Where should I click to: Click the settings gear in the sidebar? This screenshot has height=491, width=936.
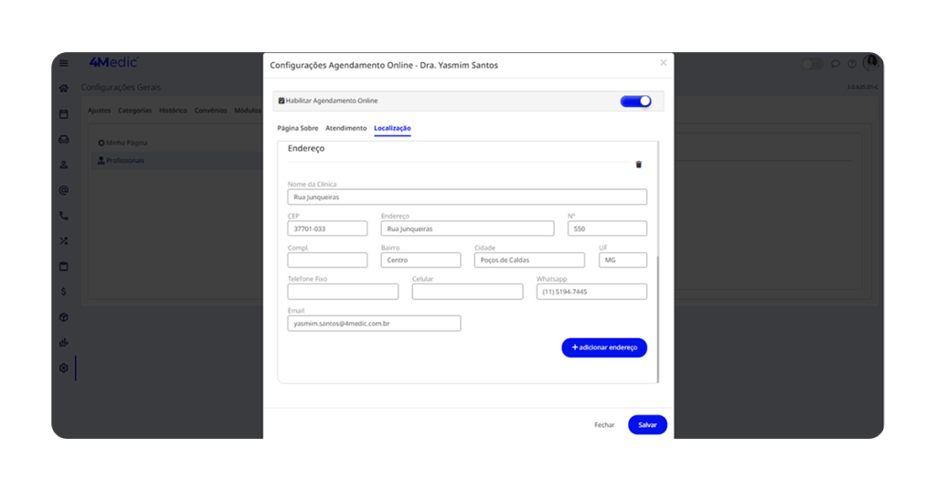click(64, 368)
